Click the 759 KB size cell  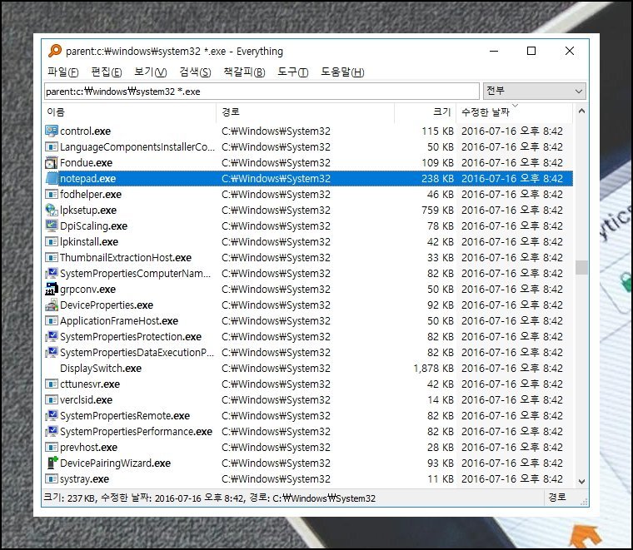click(437, 210)
